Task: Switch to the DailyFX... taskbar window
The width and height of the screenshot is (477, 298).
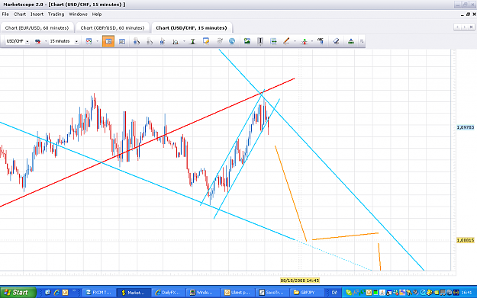Action: click(168, 293)
